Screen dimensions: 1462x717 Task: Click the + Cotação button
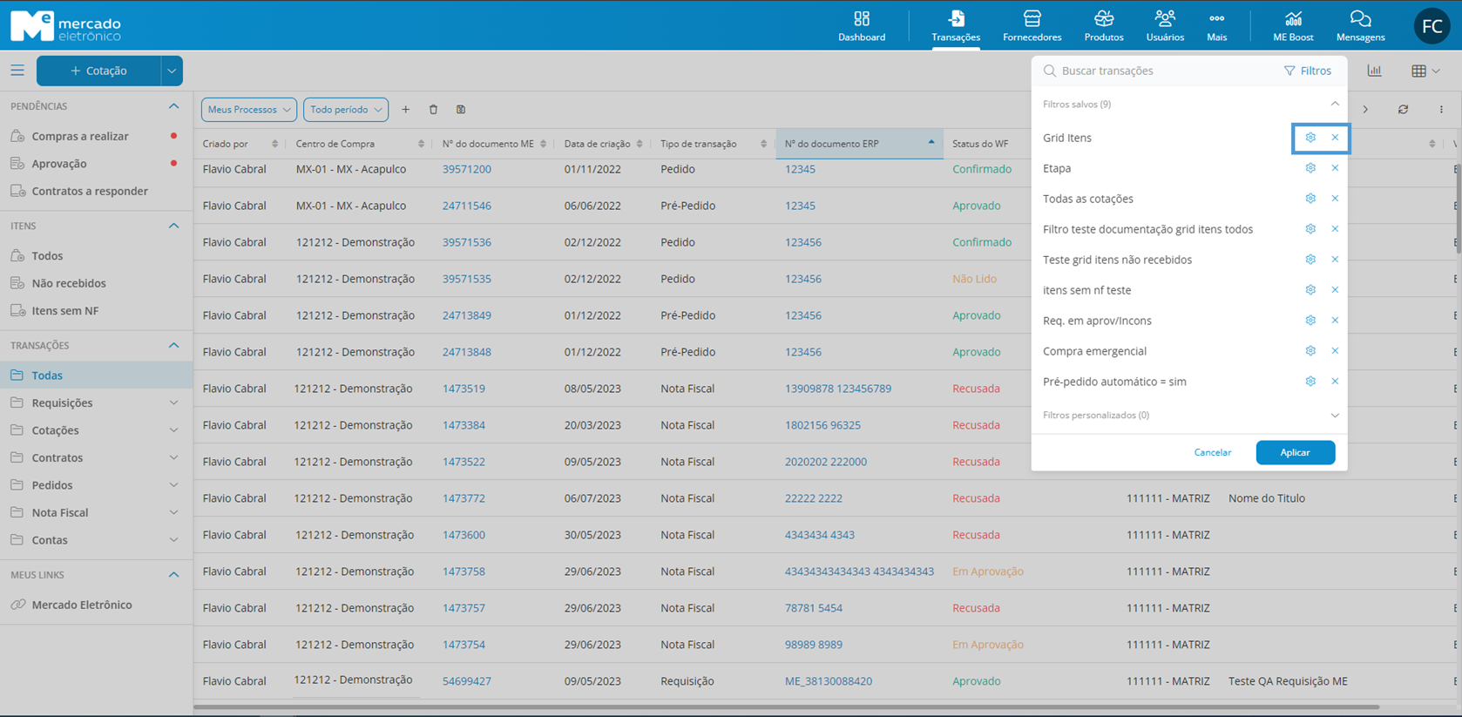click(98, 71)
